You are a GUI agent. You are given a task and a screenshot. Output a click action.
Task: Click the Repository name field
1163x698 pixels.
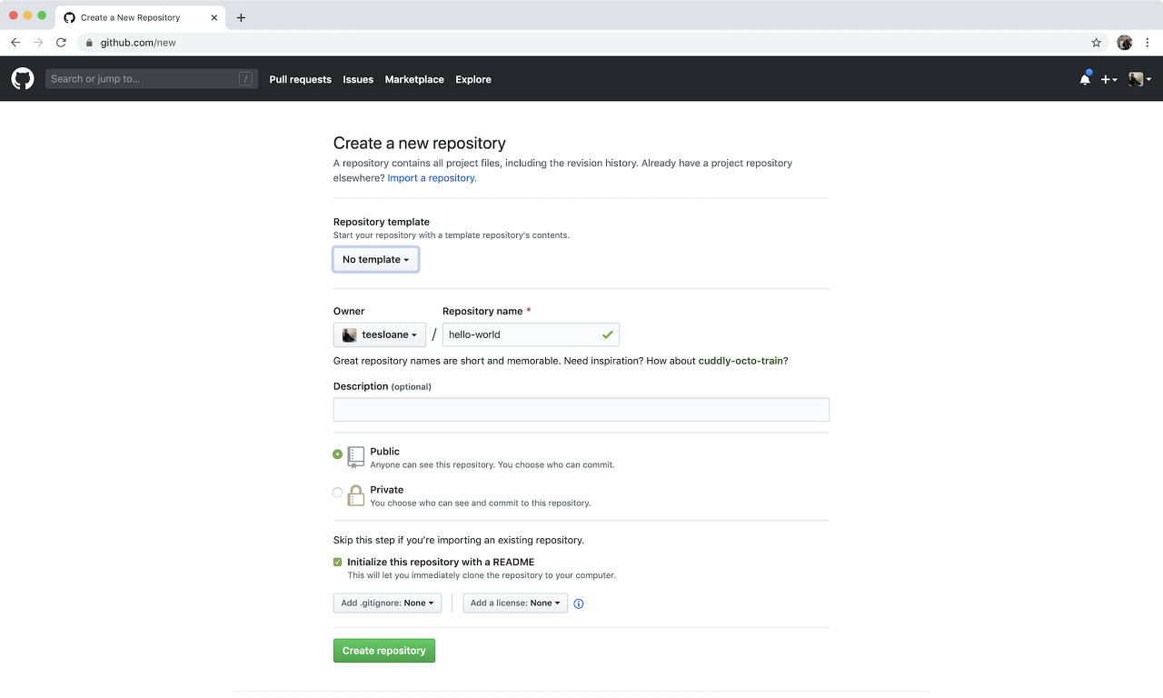click(x=531, y=334)
